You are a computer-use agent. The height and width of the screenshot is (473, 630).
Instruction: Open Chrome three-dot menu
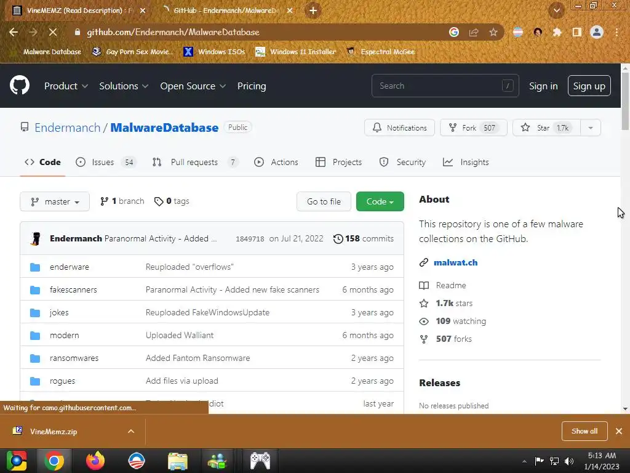click(616, 32)
